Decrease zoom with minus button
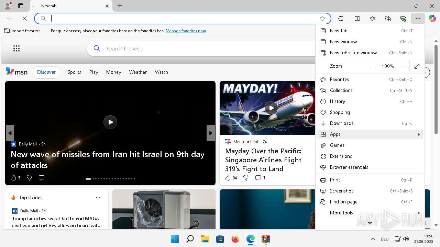This screenshot has height=247, width=440. tap(373, 66)
